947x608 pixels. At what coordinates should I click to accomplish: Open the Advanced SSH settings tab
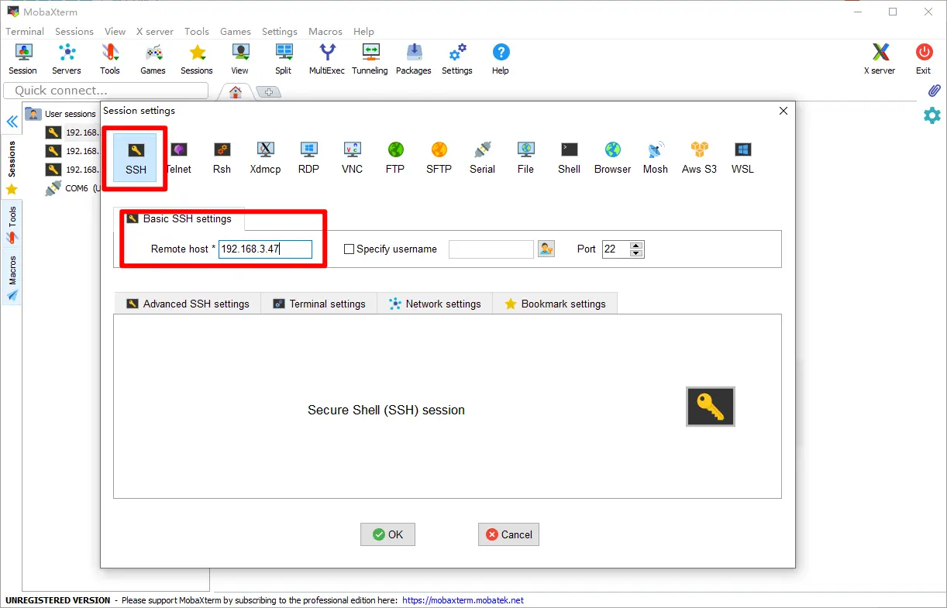[188, 304]
